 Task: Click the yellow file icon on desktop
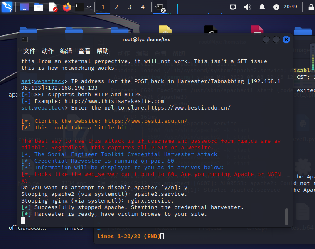[x=165, y=29]
